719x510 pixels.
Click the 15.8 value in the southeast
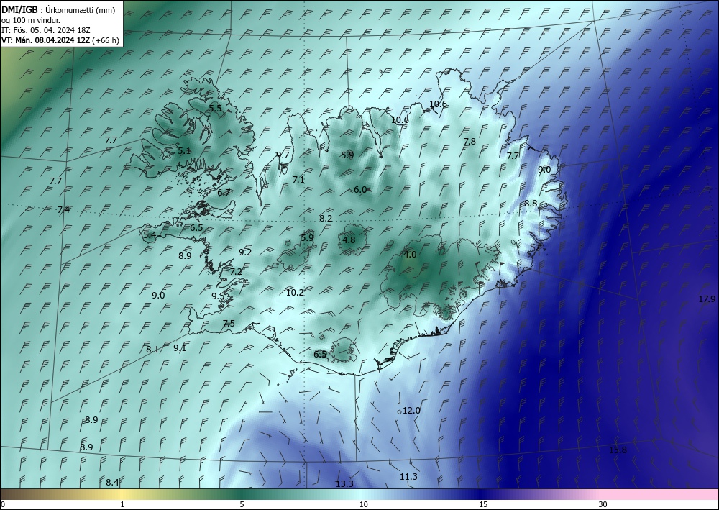(618, 450)
